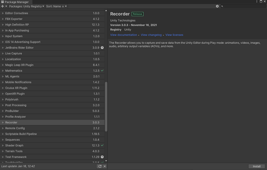Click the Mathematics installed checkmark icon
The height and width of the screenshot is (170, 267).
pos(102,70)
